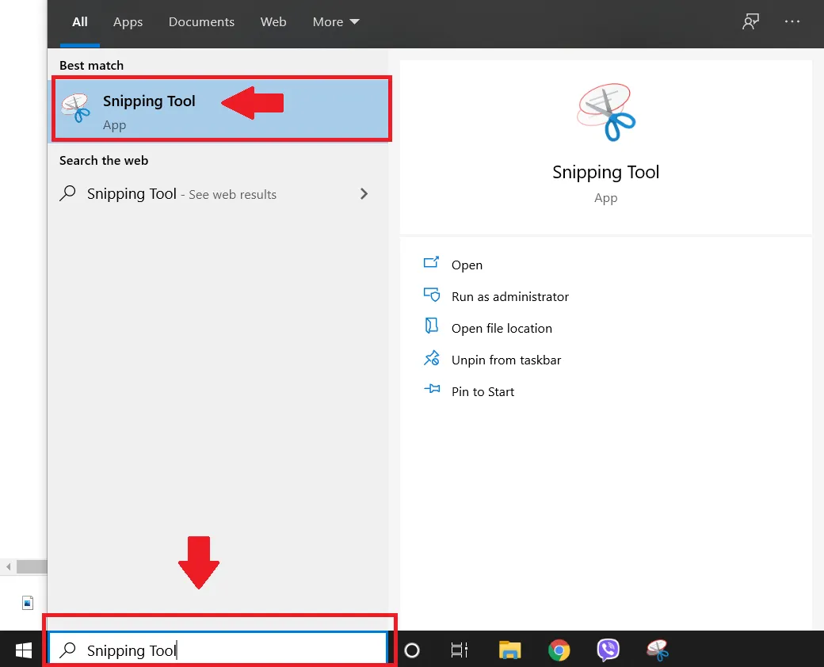
Task: Click the user account icon
Action: click(750, 21)
